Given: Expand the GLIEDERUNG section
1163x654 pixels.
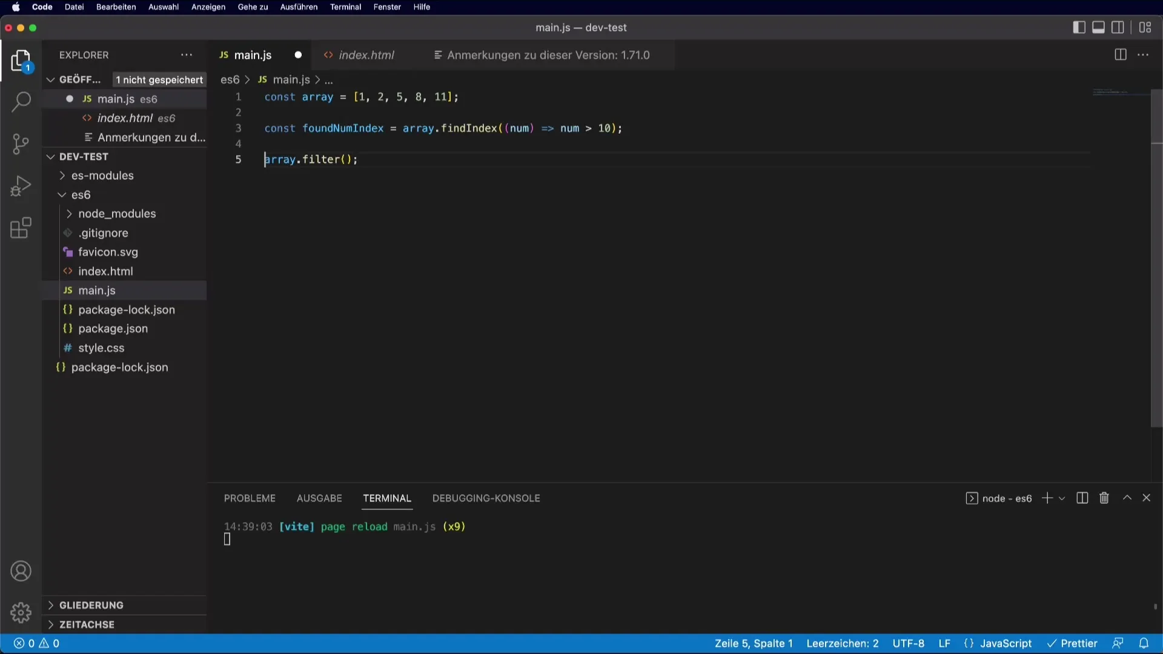Looking at the screenshot, I should click(51, 606).
